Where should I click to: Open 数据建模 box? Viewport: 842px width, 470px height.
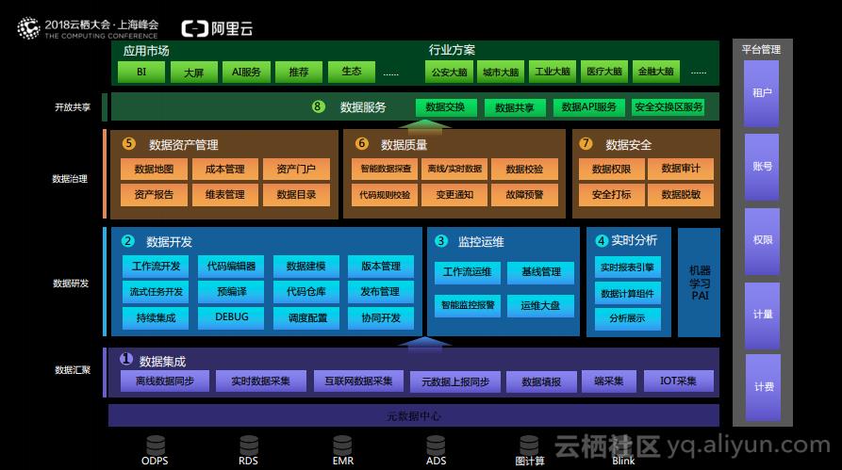pos(306,267)
